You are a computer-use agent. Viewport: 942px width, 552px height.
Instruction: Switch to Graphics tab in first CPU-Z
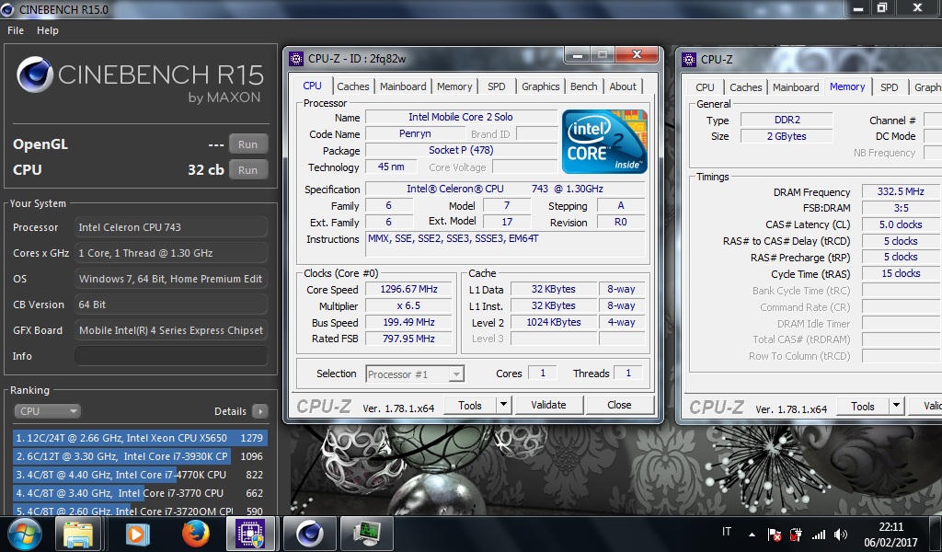pyautogui.click(x=540, y=86)
